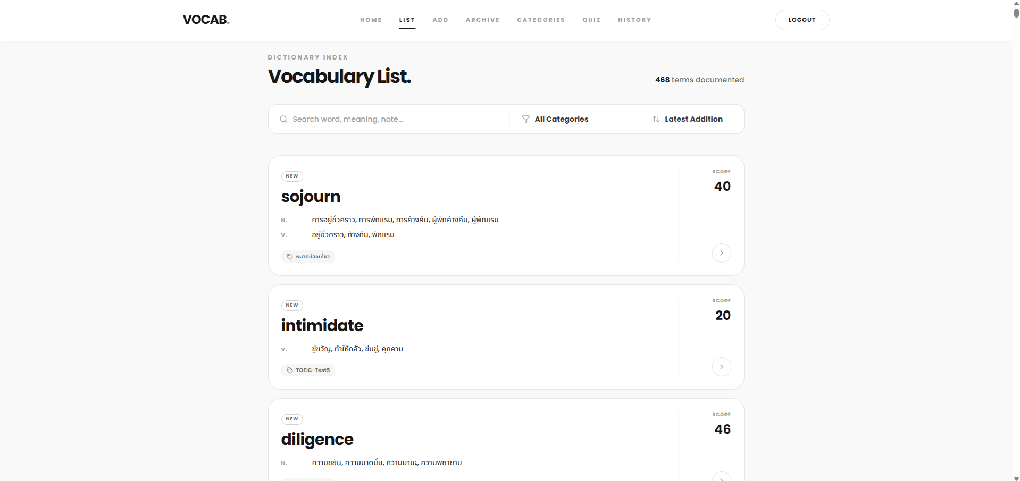Open sojourn details arrow button
1020x481 pixels.
point(721,253)
